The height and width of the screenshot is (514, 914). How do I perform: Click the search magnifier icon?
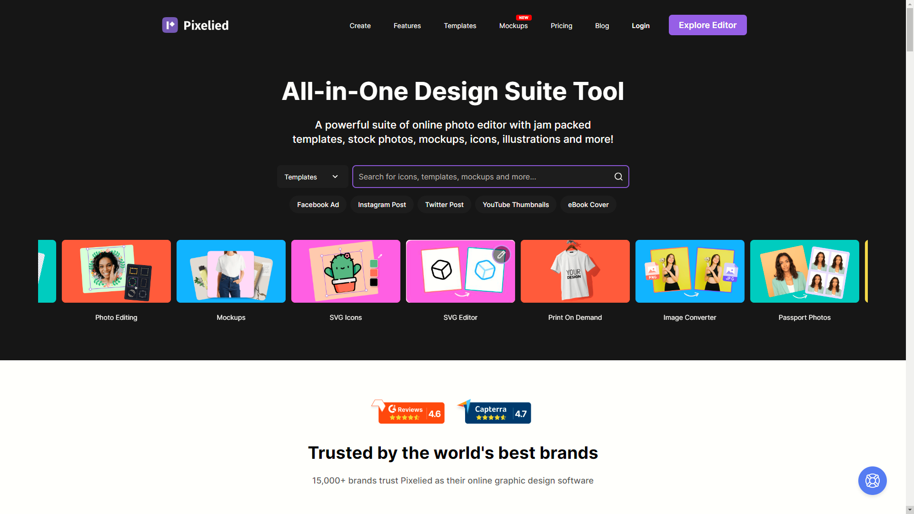point(618,177)
